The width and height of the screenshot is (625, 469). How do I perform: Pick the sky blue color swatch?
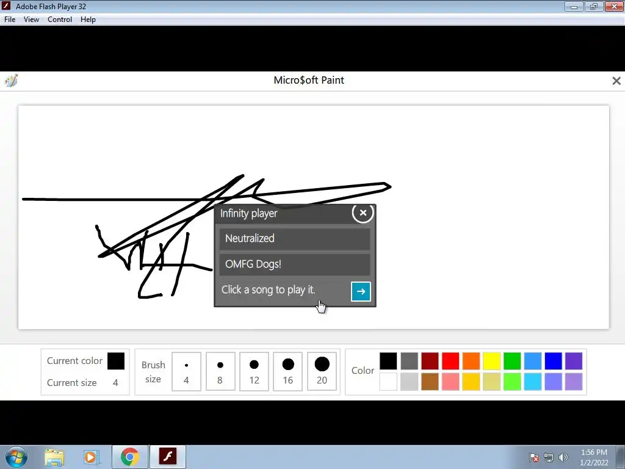[533, 361]
